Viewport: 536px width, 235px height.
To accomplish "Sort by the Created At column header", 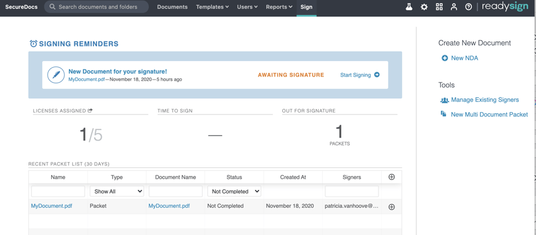I will tap(293, 177).
